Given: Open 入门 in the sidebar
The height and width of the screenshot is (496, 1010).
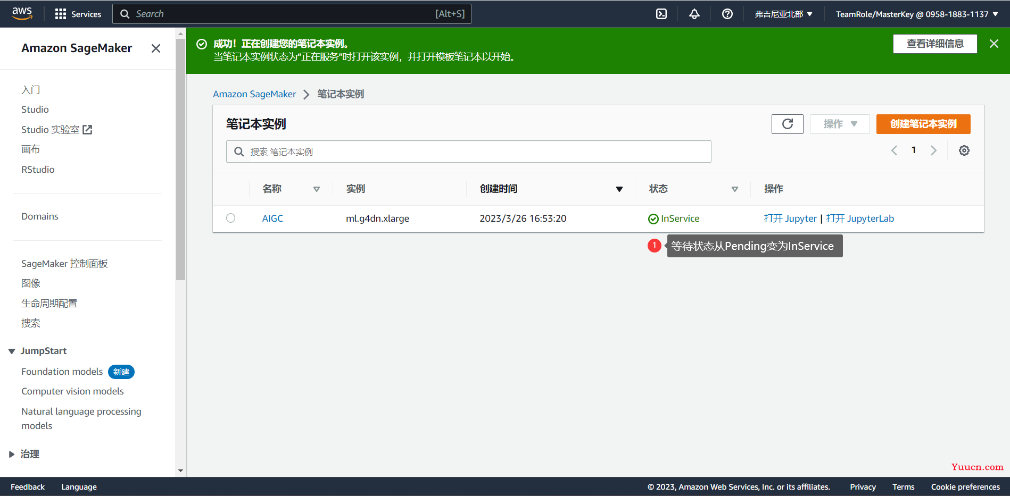Looking at the screenshot, I should 31,90.
